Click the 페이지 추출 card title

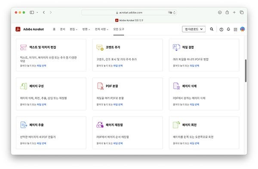tap(37, 125)
